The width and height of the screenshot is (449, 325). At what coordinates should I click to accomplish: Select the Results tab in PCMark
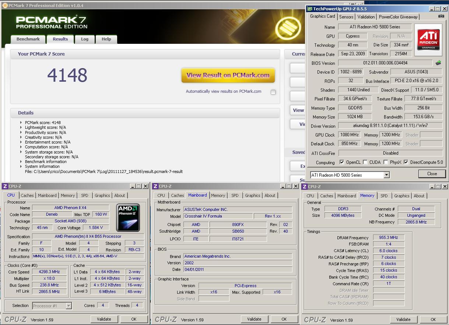coord(60,39)
